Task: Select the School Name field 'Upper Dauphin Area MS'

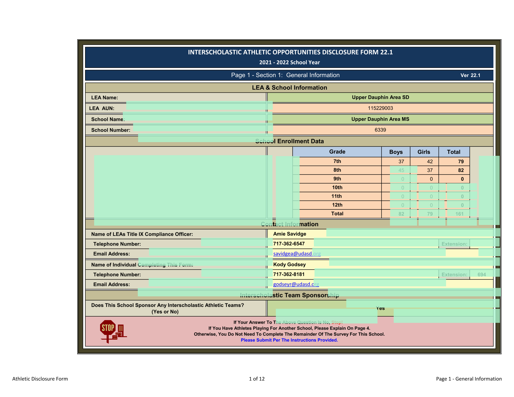Action: (x=380, y=119)
